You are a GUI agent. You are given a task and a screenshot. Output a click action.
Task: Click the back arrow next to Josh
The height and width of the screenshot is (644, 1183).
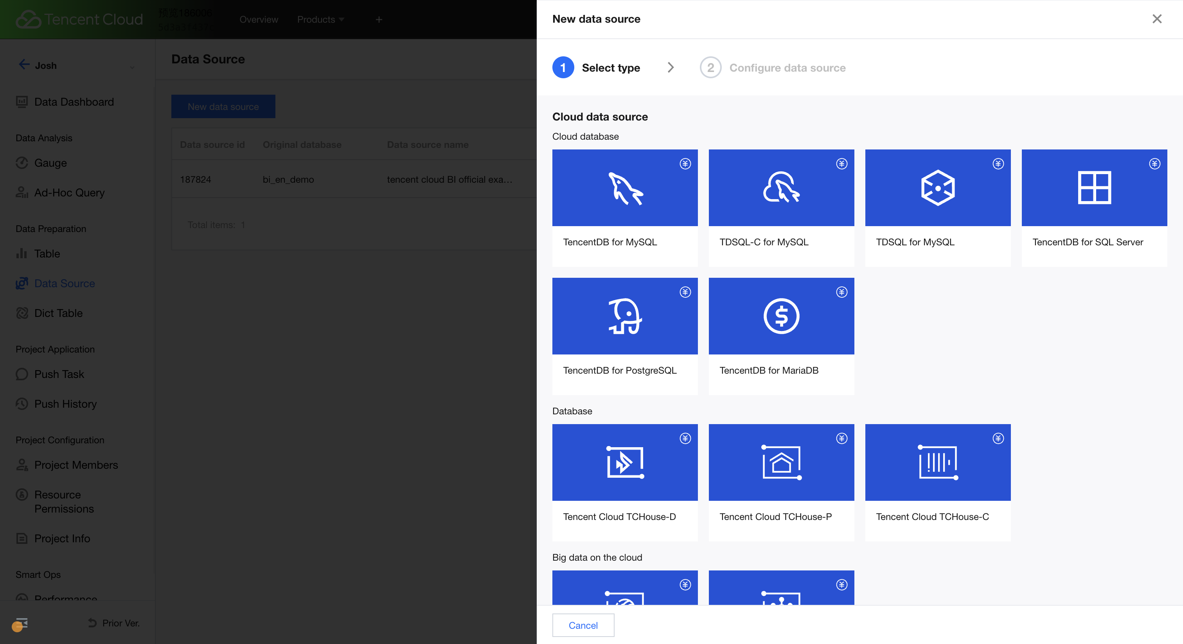click(x=24, y=65)
